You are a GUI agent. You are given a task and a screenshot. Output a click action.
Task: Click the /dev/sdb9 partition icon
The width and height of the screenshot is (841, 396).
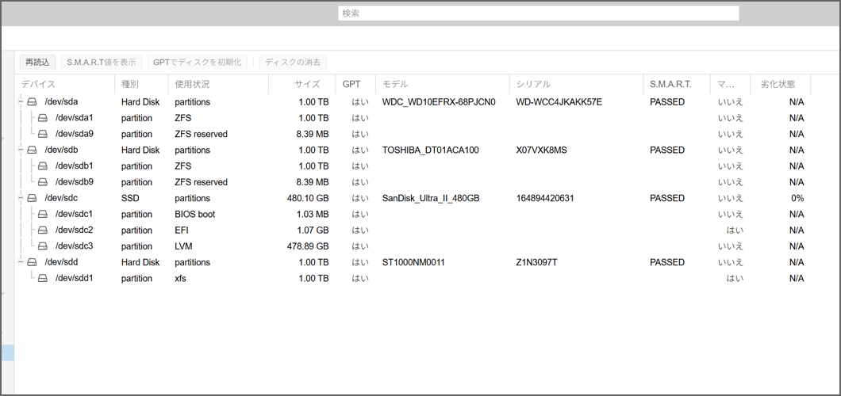click(x=43, y=182)
